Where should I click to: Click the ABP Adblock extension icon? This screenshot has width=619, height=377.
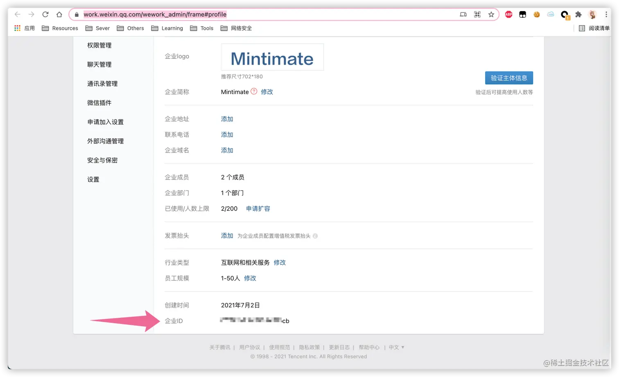508,14
